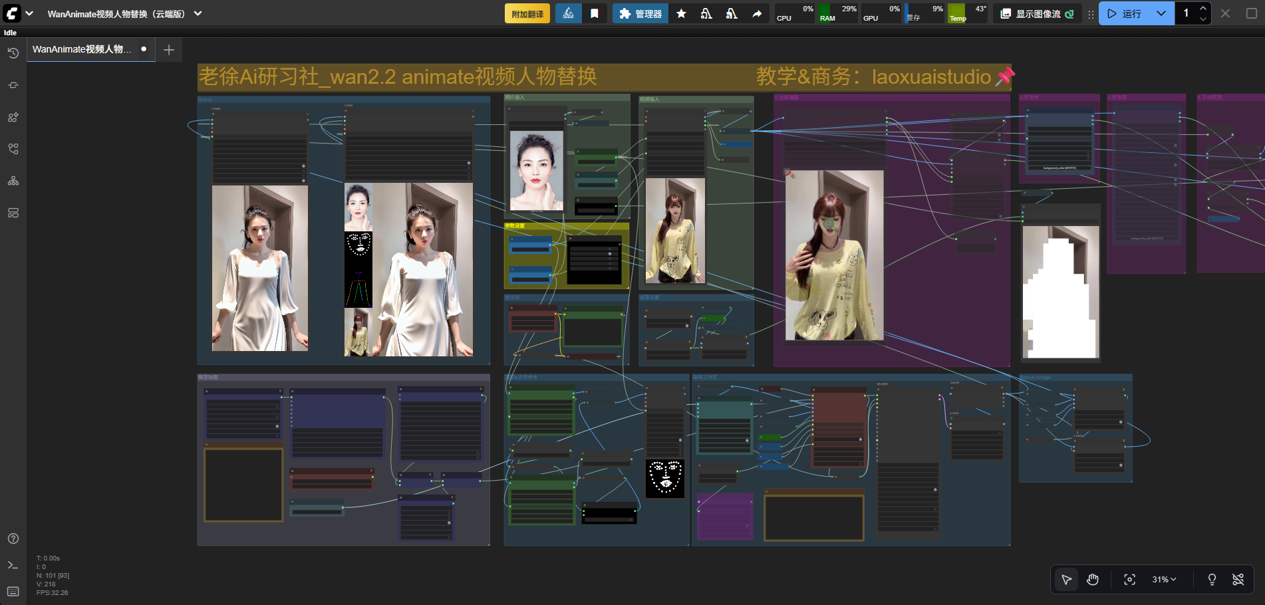The width and height of the screenshot is (1265, 605).
Task: Open the 管理器 manager button
Action: (640, 13)
